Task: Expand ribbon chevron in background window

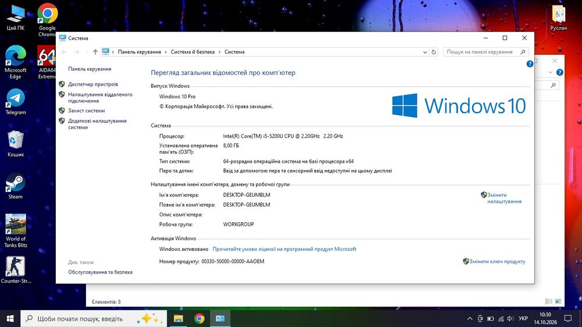Action: click(x=551, y=72)
